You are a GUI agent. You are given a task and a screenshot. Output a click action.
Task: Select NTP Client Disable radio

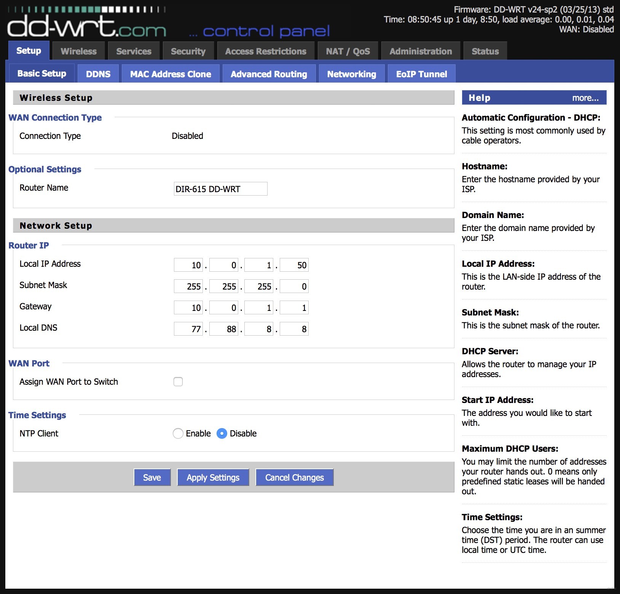click(x=222, y=433)
